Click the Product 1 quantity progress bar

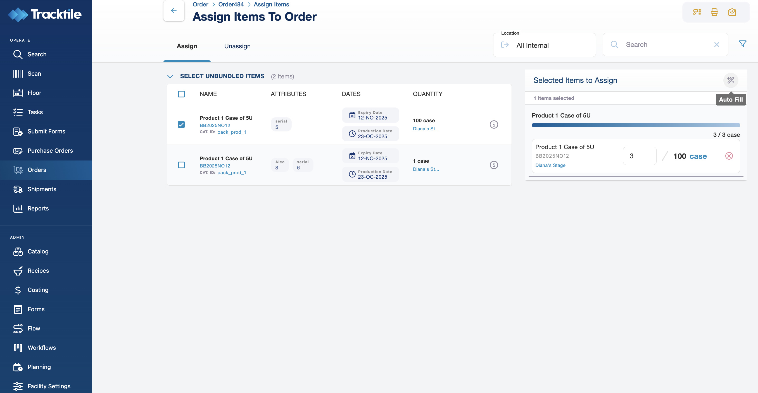click(636, 125)
